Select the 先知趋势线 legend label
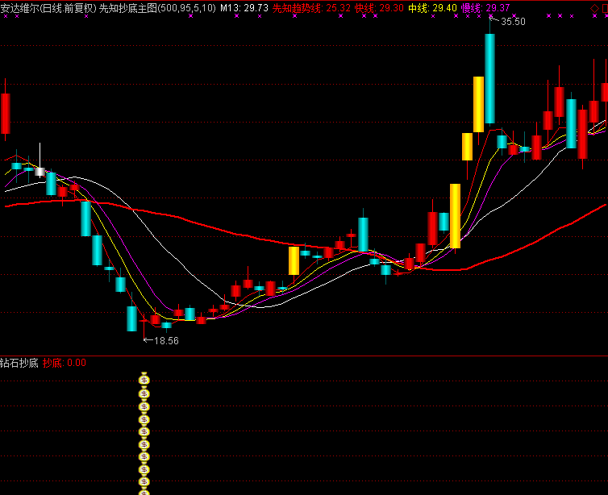 coord(297,8)
